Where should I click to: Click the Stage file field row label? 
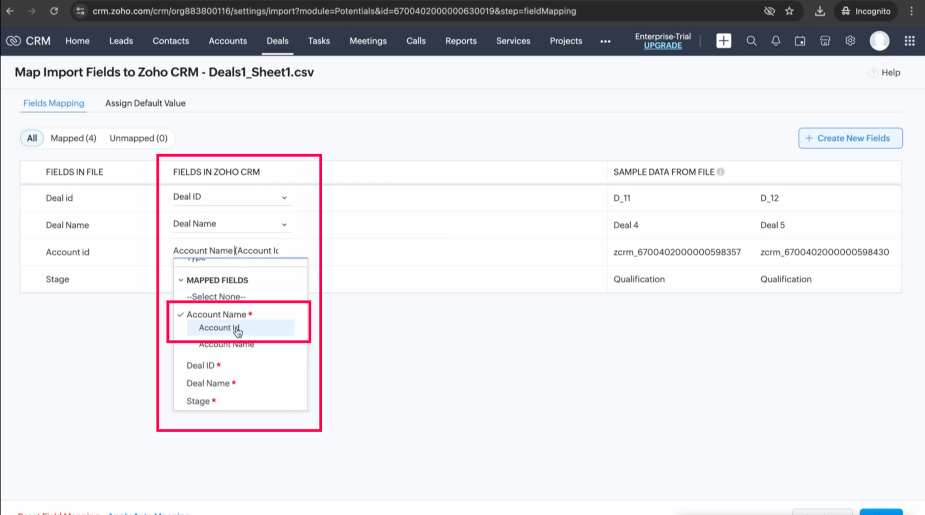(x=57, y=280)
